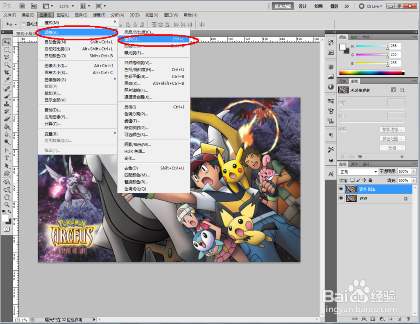
Task: Open the blend mode 正常 dropdown
Action: coord(358,171)
